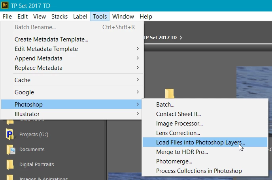Image resolution: width=272 pixels, height=180 pixels.
Task: Expand the Append Metadata submenu
Action: (72, 58)
